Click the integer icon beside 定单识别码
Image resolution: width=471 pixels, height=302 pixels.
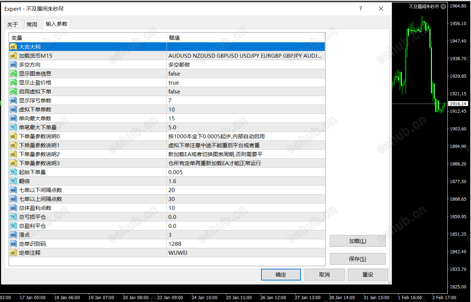[13, 244]
